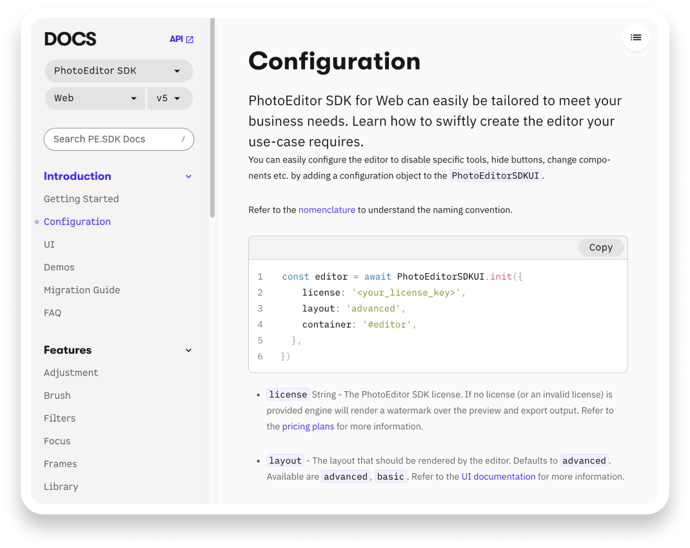This screenshot has width=690, height=548.
Task: Open the FAQ sidebar item
Action: coord(53,313)
